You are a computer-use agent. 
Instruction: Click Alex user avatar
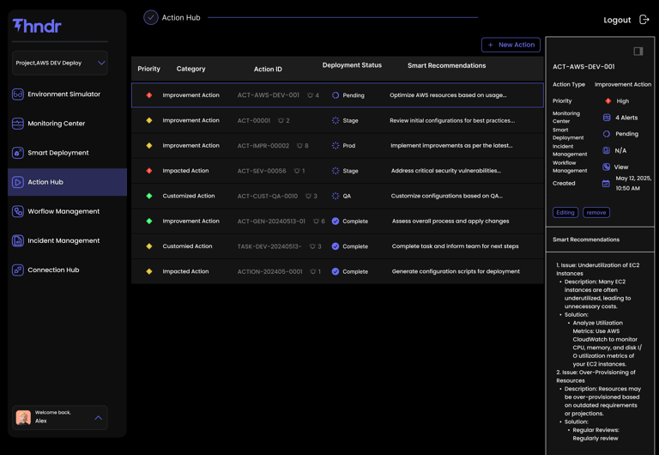tap(23, 417)
